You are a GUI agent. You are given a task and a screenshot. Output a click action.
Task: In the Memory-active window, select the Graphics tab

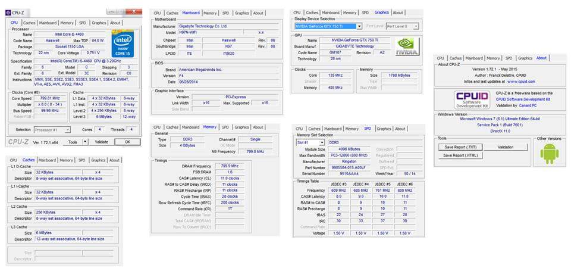click(242, 127)
